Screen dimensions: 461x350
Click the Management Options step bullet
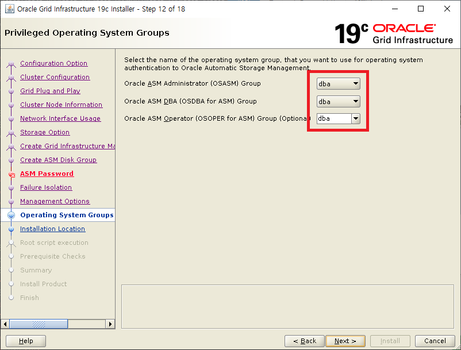point(11,202)
